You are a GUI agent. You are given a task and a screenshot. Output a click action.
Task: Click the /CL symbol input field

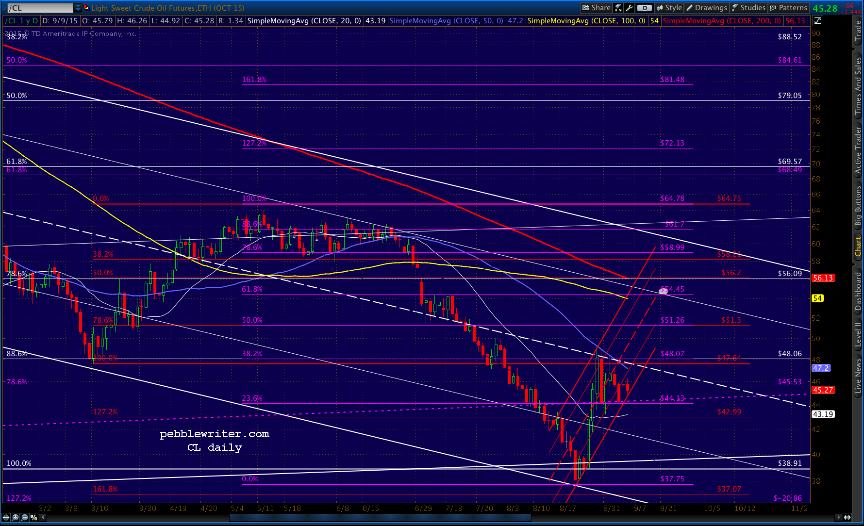pyautogui.click(x=40, y=8)
